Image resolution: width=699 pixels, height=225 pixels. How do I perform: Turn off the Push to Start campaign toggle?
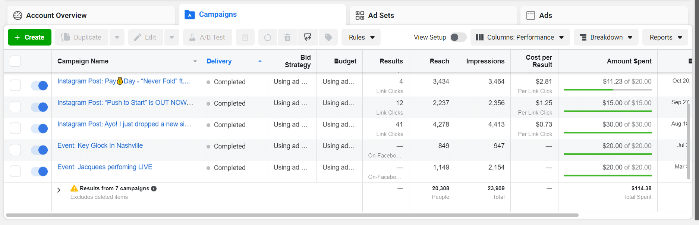[x=39, y=107]
